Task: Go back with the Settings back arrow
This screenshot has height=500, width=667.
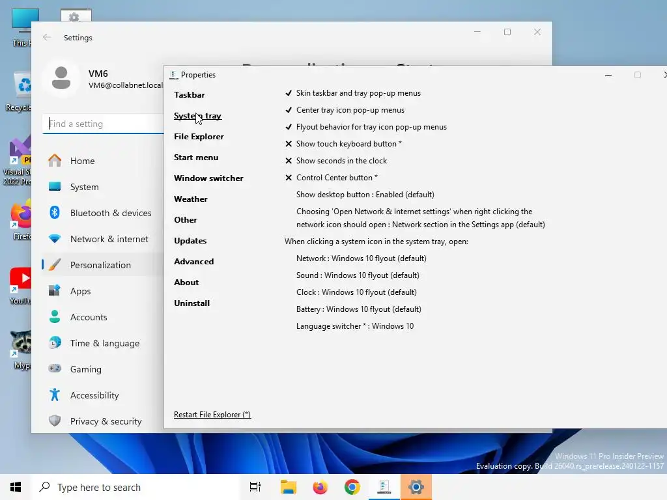Action: pyautogui.click(x=47, y=37)
